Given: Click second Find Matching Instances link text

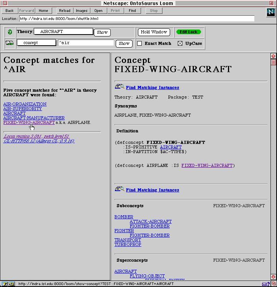Looking at the screenshot, I should click(x=152, y=190).
